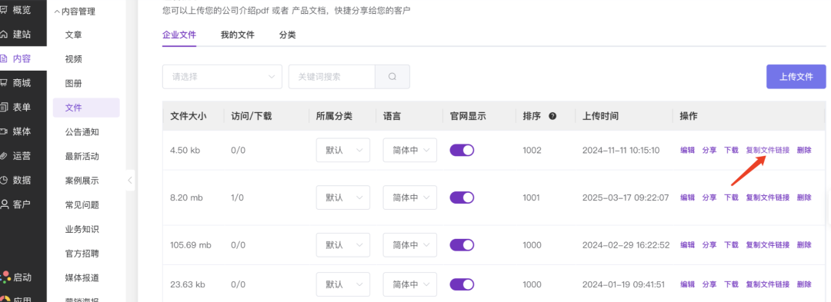Image resolution: width=831 pixels, height=302 pixels.
Task: Toggle 官网显示 for the 105.69 mb file
Action: tap(462, 245)
